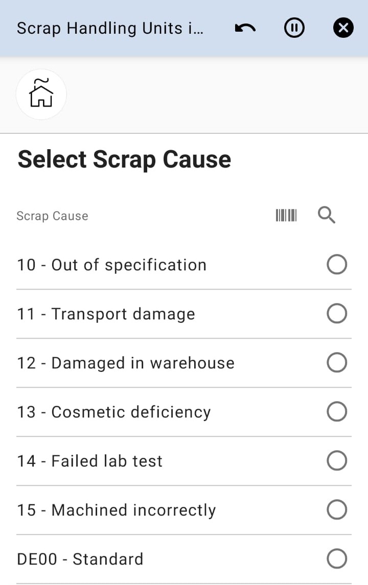
Task: Click the undo back arrow icon
Action: pos(245,28)
